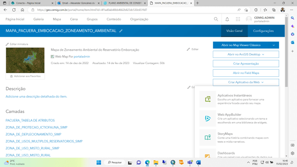This screenshot has width=297, height=167.
Task: Click the map thumbnail image
Action: click(x=25, y=60)
